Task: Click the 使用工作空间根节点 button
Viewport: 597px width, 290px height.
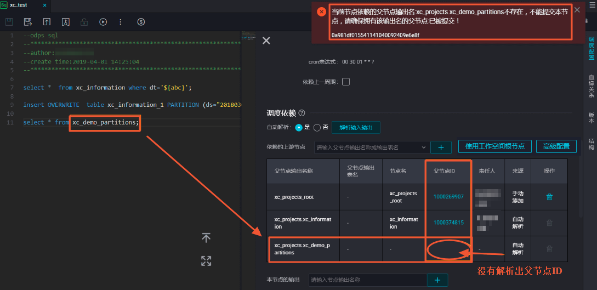Action: click(x=495, y=146)
